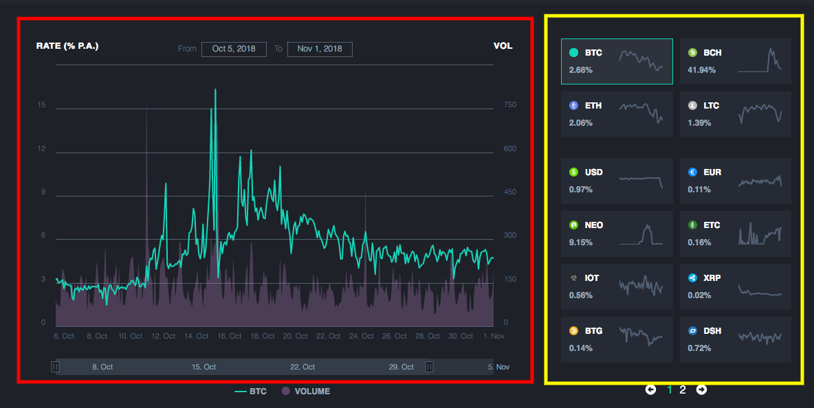Image resolution: width=814 pixels, height=408 pixels.
Task: Click the LTC coin icon
Action: [692, 106]
